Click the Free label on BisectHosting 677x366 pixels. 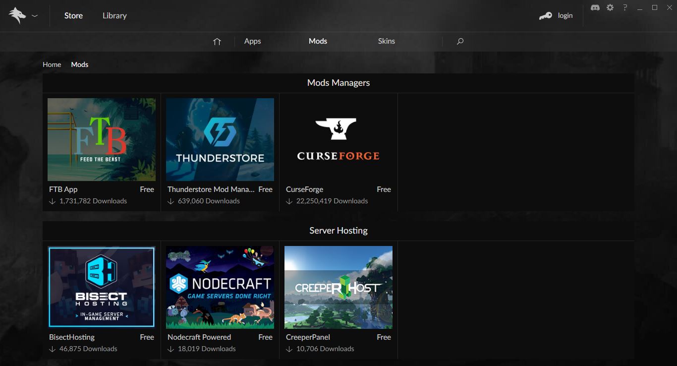147,337
